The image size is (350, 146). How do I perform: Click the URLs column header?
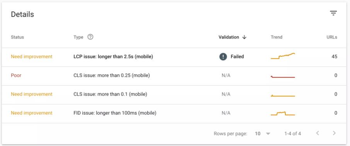[x=332, y=37]
